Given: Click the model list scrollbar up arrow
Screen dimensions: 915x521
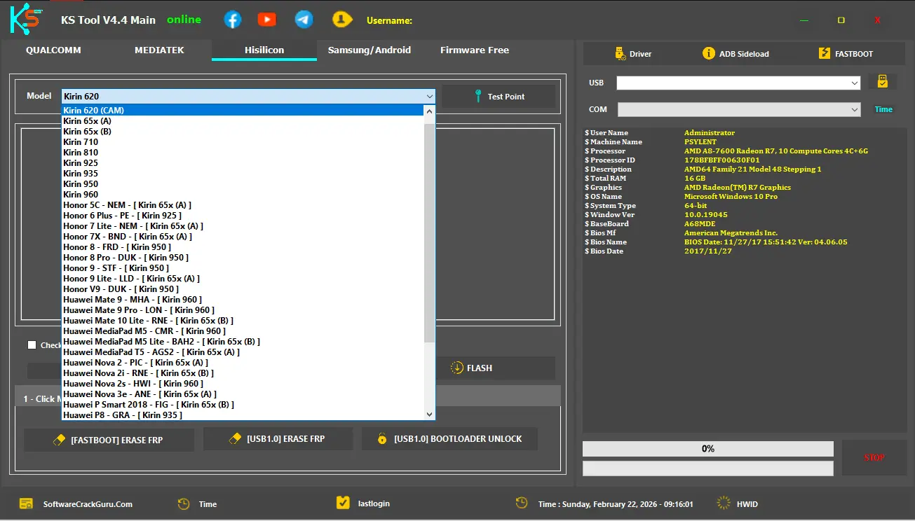Looking at the screenshot, I should coord(430,111).
